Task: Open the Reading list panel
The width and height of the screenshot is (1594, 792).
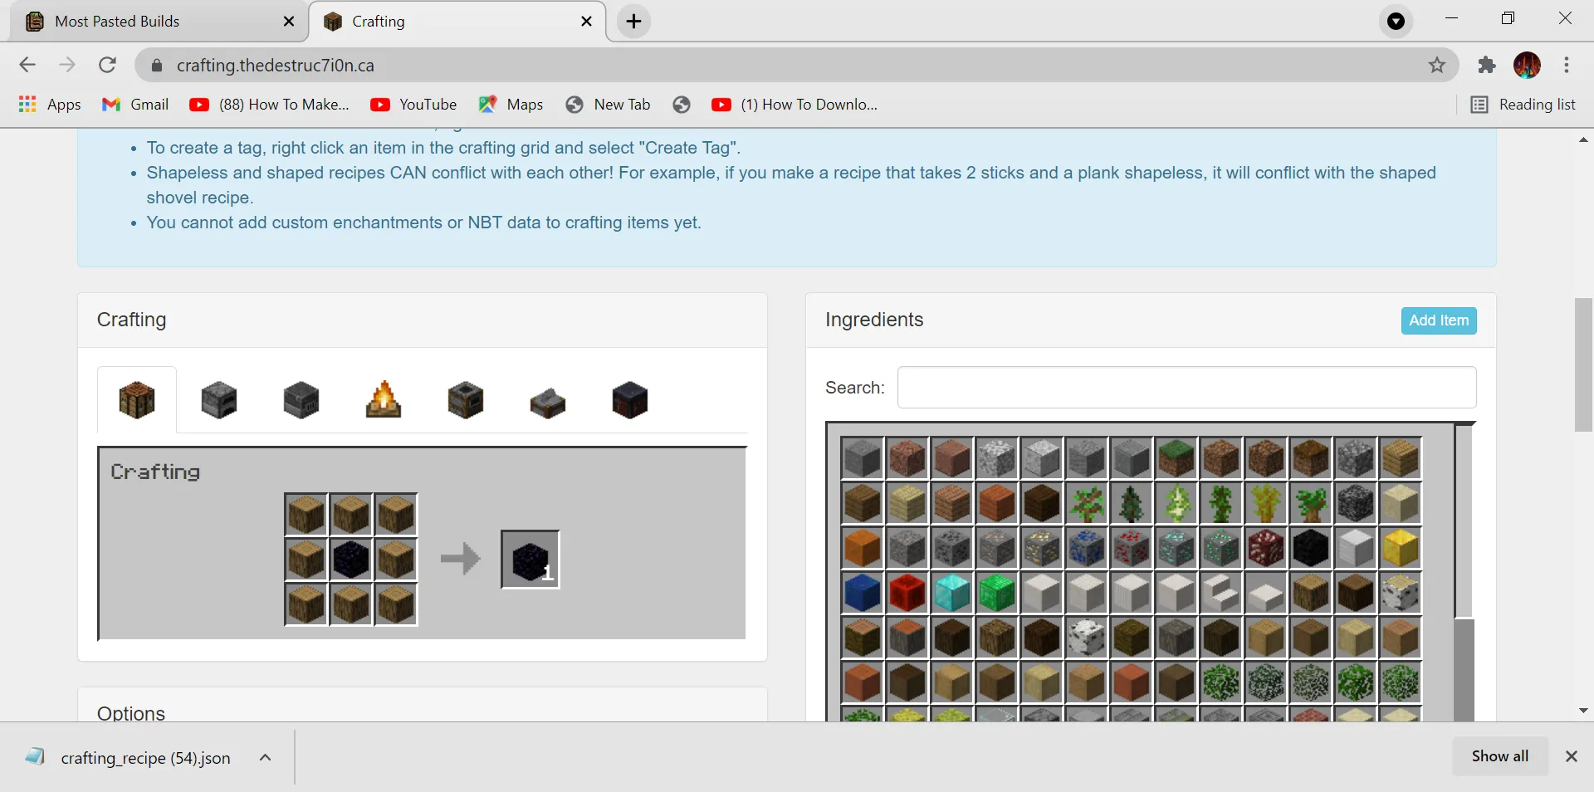Action: click(1525, 105)
